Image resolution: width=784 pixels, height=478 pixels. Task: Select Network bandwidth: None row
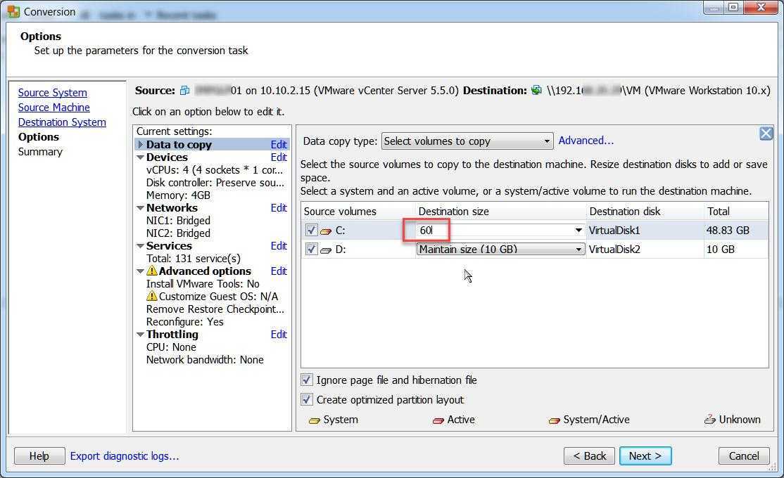point(205,360)
